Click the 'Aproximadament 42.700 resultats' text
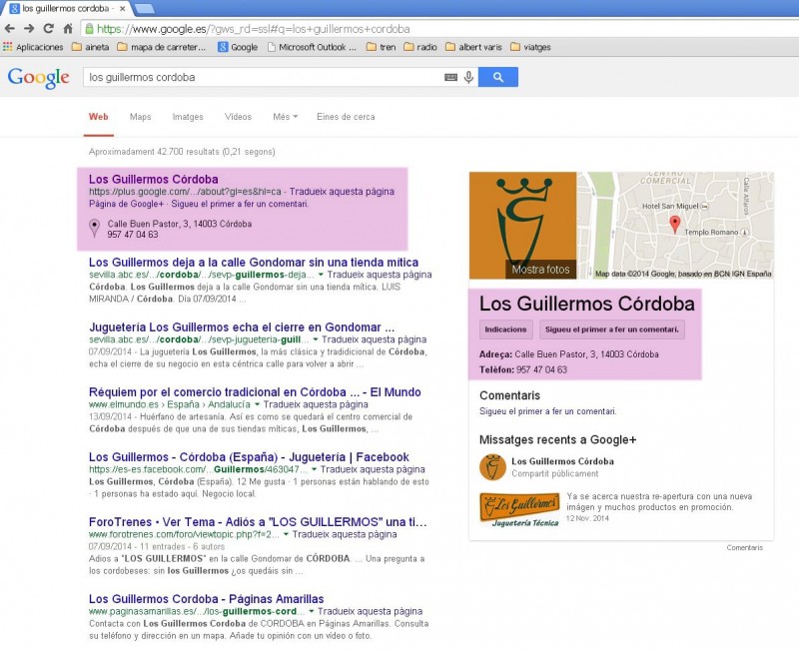799x650 pixels. [182, 152]
